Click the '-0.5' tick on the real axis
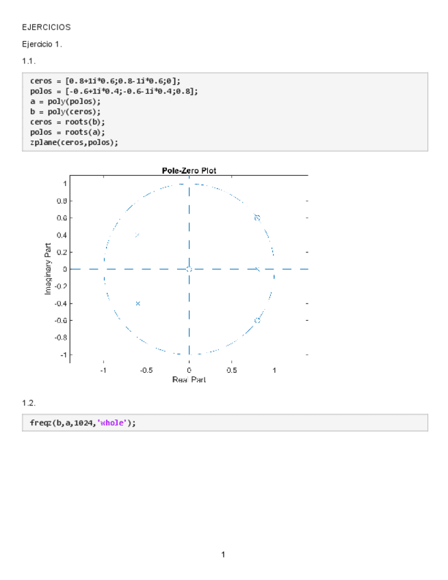This screenshot has width=448, height=580. (x=145, y=371)
